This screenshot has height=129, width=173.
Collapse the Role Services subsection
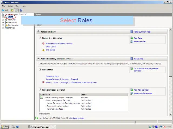(40, 90)
